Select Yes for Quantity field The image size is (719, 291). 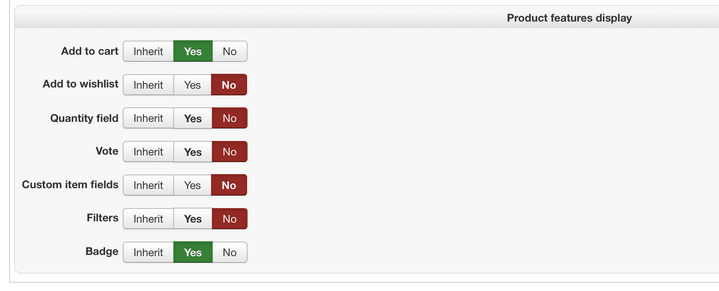click(193, 118)
